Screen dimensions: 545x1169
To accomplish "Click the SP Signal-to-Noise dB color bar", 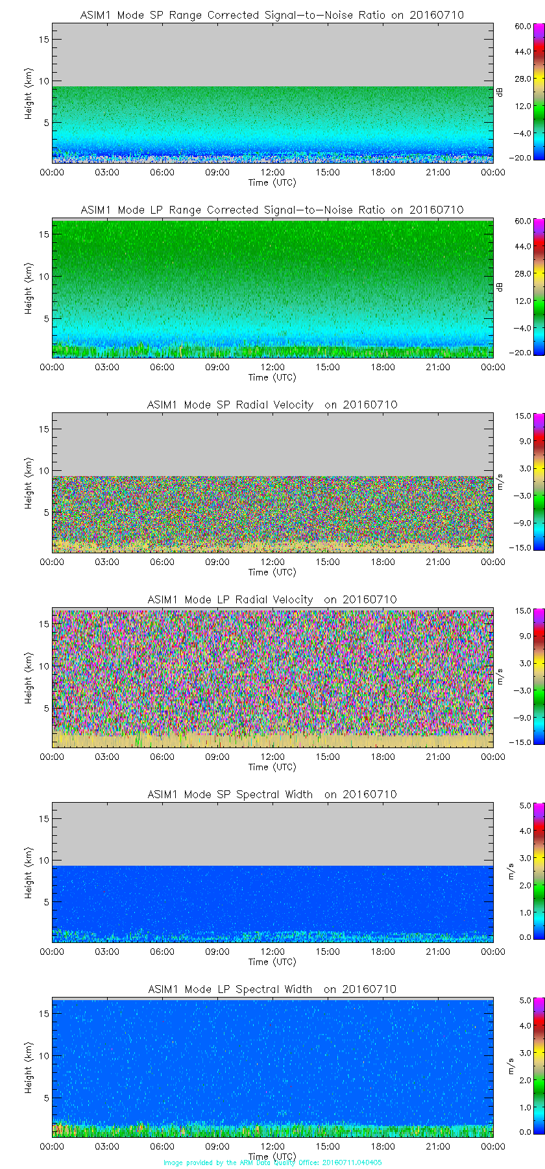I will pos(539,92).
